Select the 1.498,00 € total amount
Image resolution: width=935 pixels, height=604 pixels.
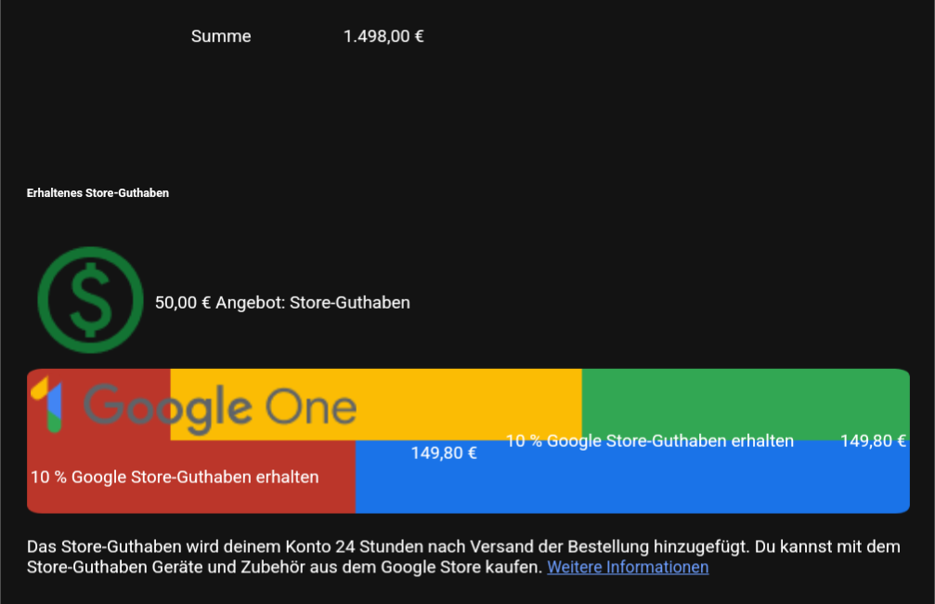383,36
